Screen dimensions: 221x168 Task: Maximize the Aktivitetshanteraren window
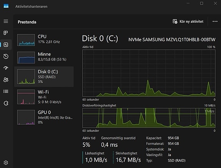coord(201,3)
